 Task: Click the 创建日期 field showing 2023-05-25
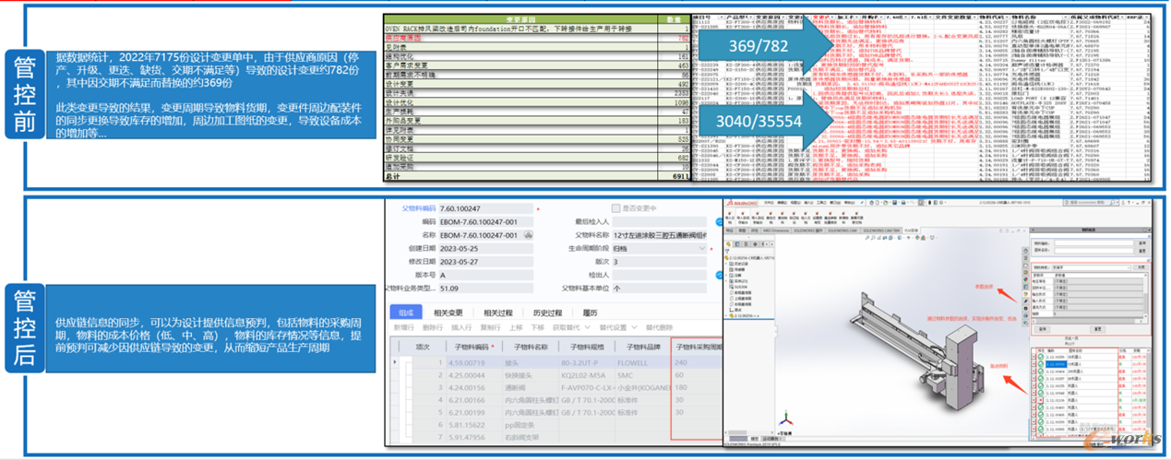pos(485,248)
